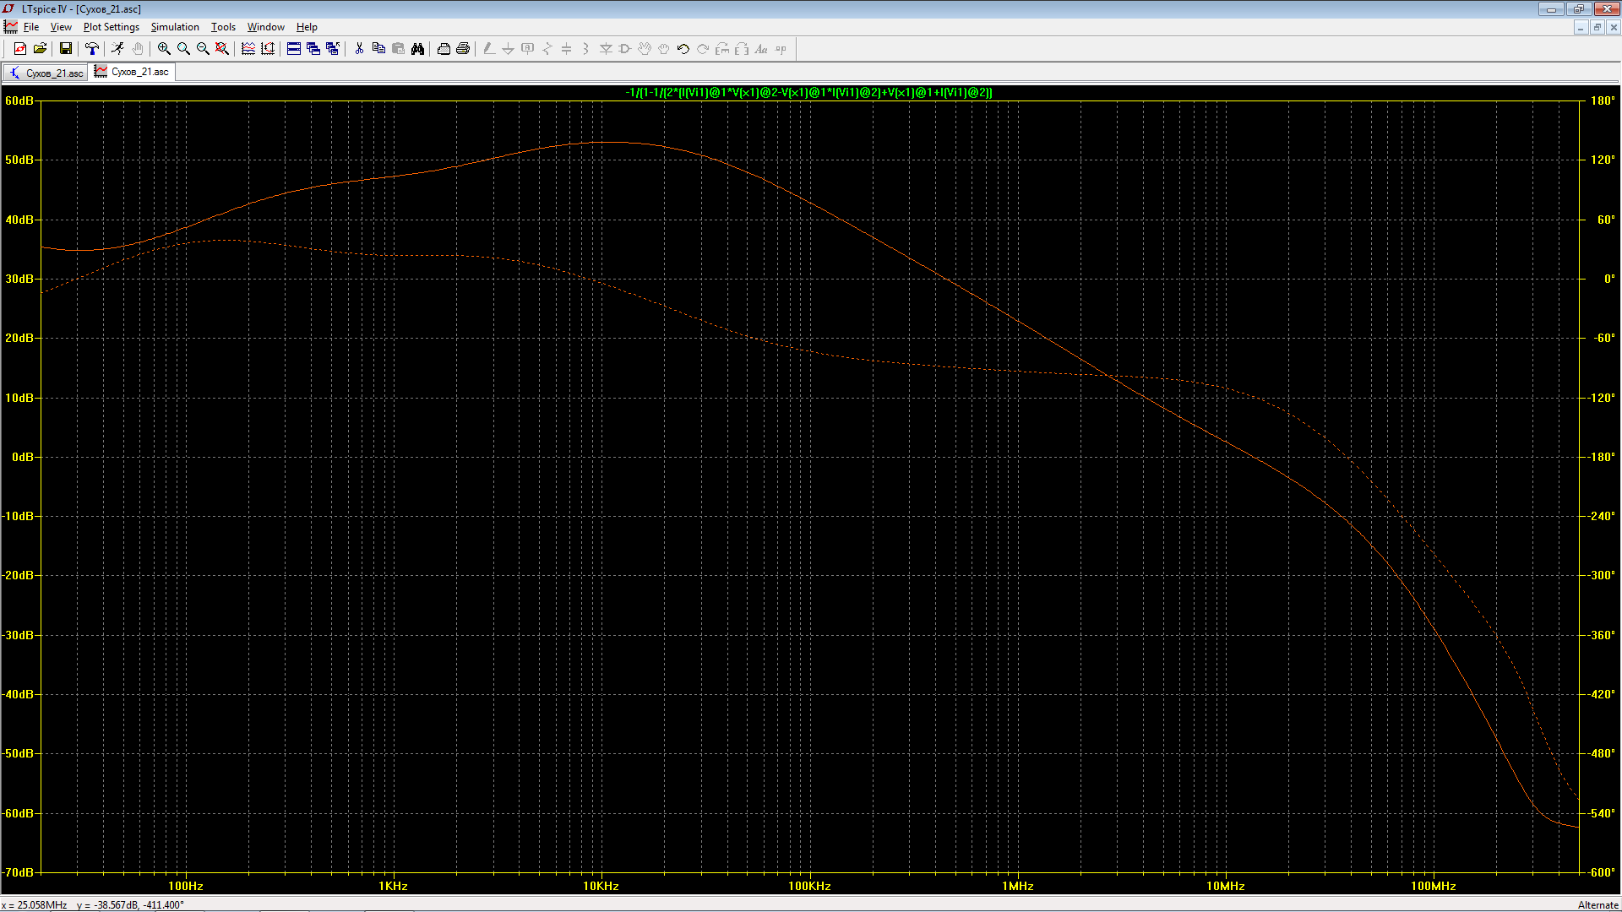Click the 10KHz frequency axis label

601,886
